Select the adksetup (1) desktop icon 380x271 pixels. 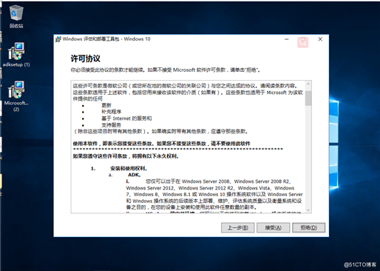(x=16, y=55)
